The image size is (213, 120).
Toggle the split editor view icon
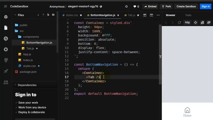pyautogui.click(x=145, y=15)
